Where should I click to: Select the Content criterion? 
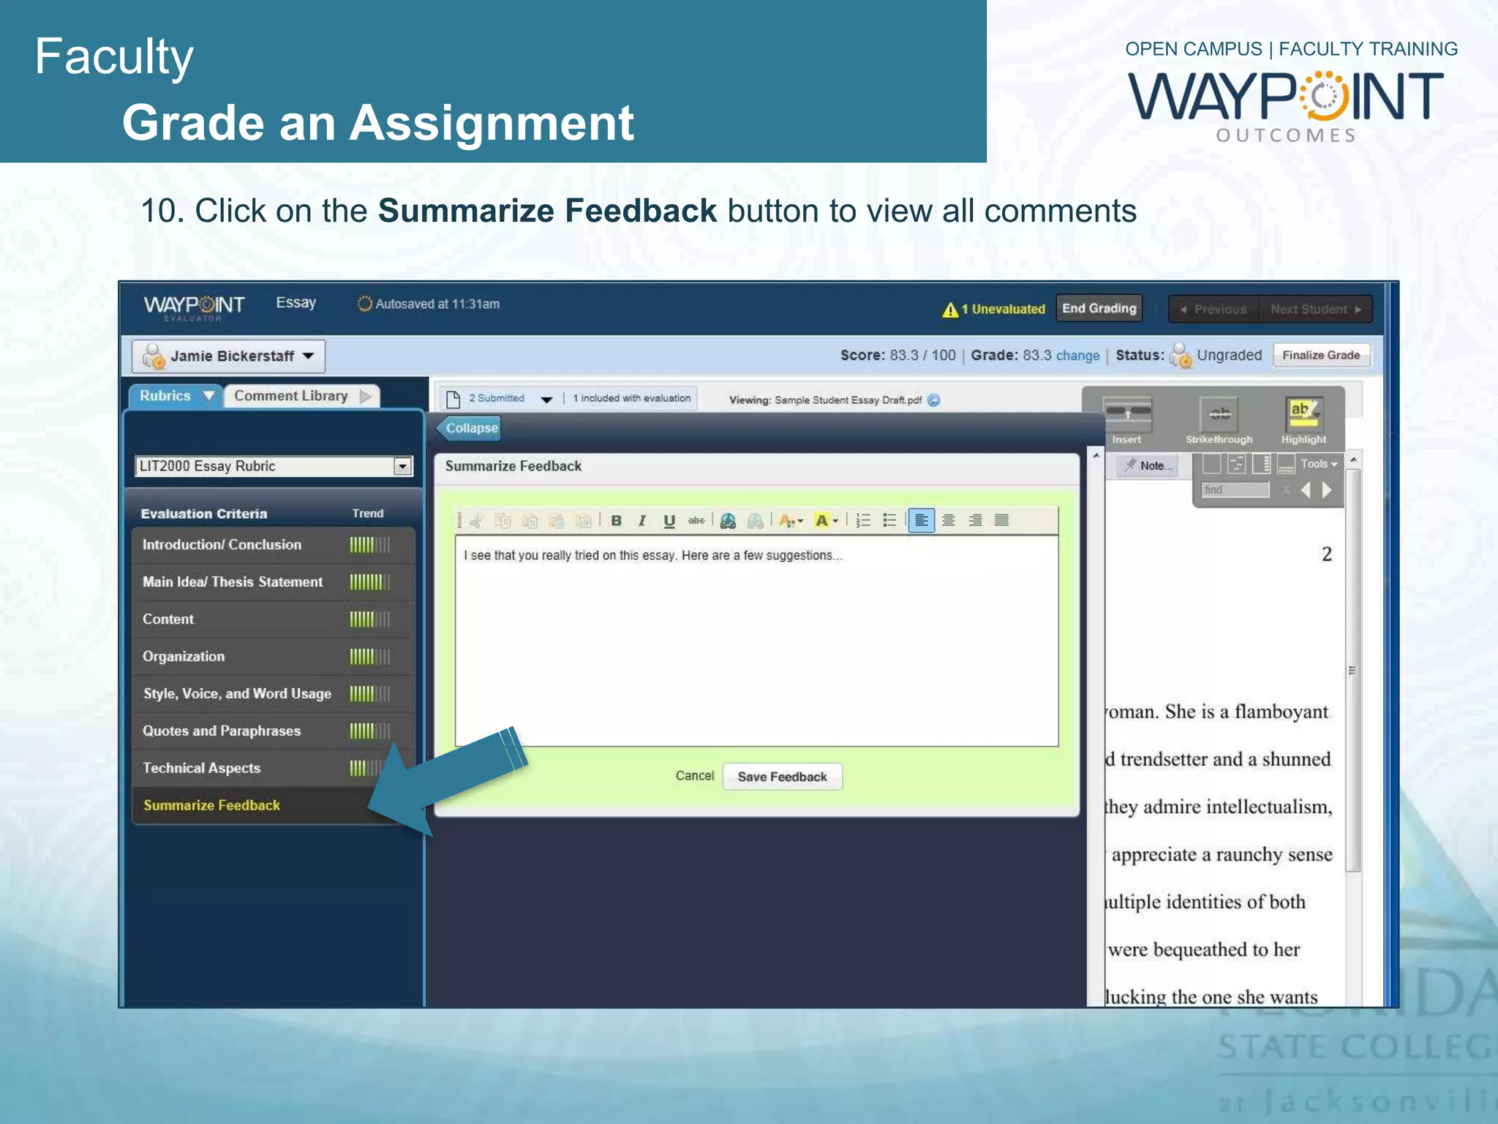(x=274, y=620)
